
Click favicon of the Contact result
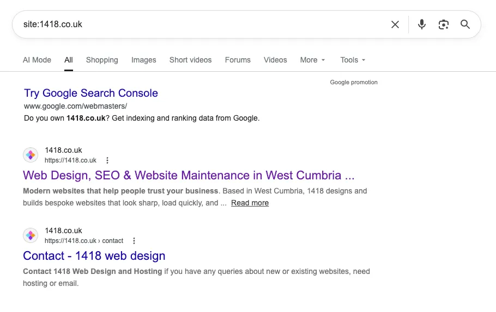click(31, 235)
